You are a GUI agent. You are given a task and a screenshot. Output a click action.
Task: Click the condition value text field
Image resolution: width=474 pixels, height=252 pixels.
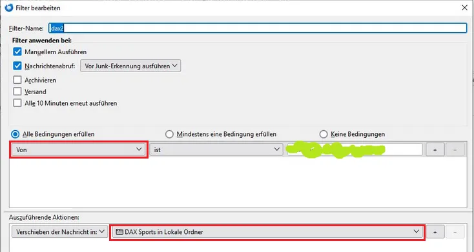[x=355, y=150]
